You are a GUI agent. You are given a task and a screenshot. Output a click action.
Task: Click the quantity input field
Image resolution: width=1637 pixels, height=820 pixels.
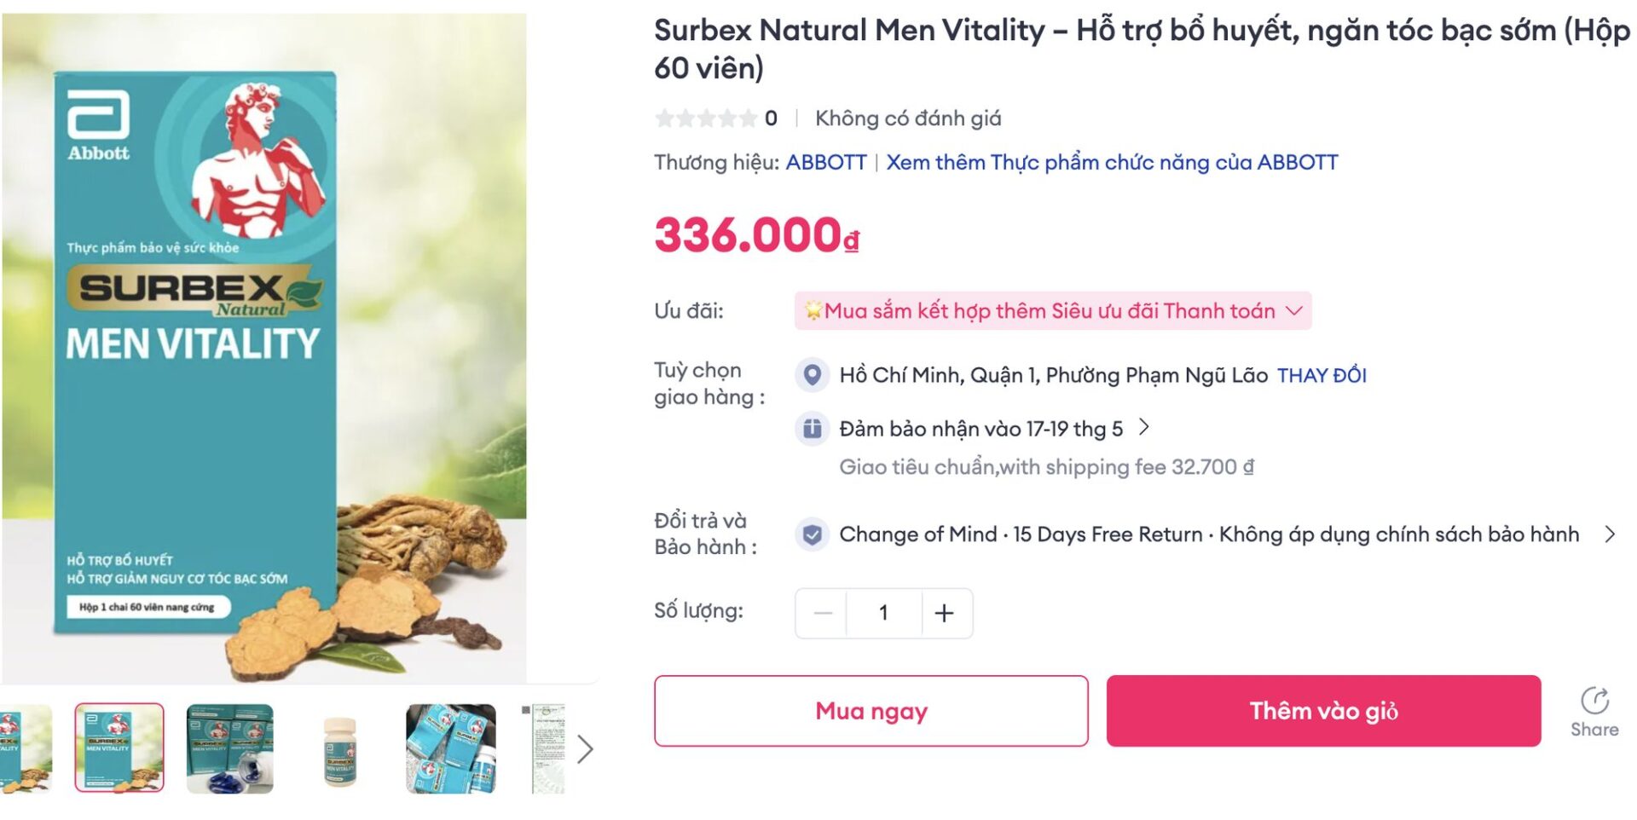click(883, 612)
